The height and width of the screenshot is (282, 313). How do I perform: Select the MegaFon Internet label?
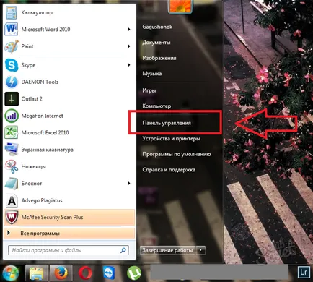pyautogui.click(x=42, y=116)
